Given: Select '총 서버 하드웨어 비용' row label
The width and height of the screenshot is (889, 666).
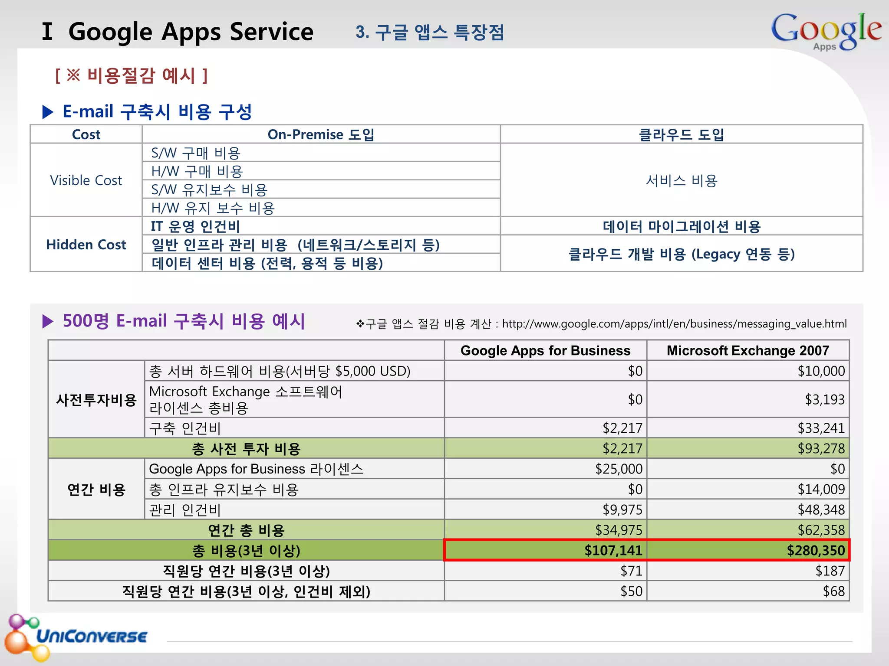Looking at the screenshot, I should pos(294,371).
